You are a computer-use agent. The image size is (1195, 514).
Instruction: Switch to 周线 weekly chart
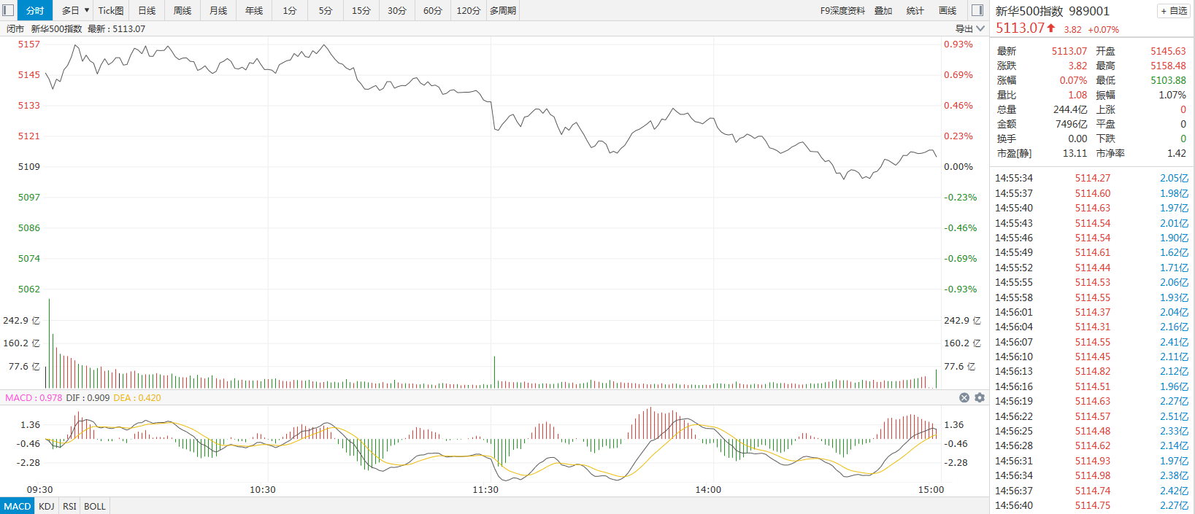tap(182, 10)
